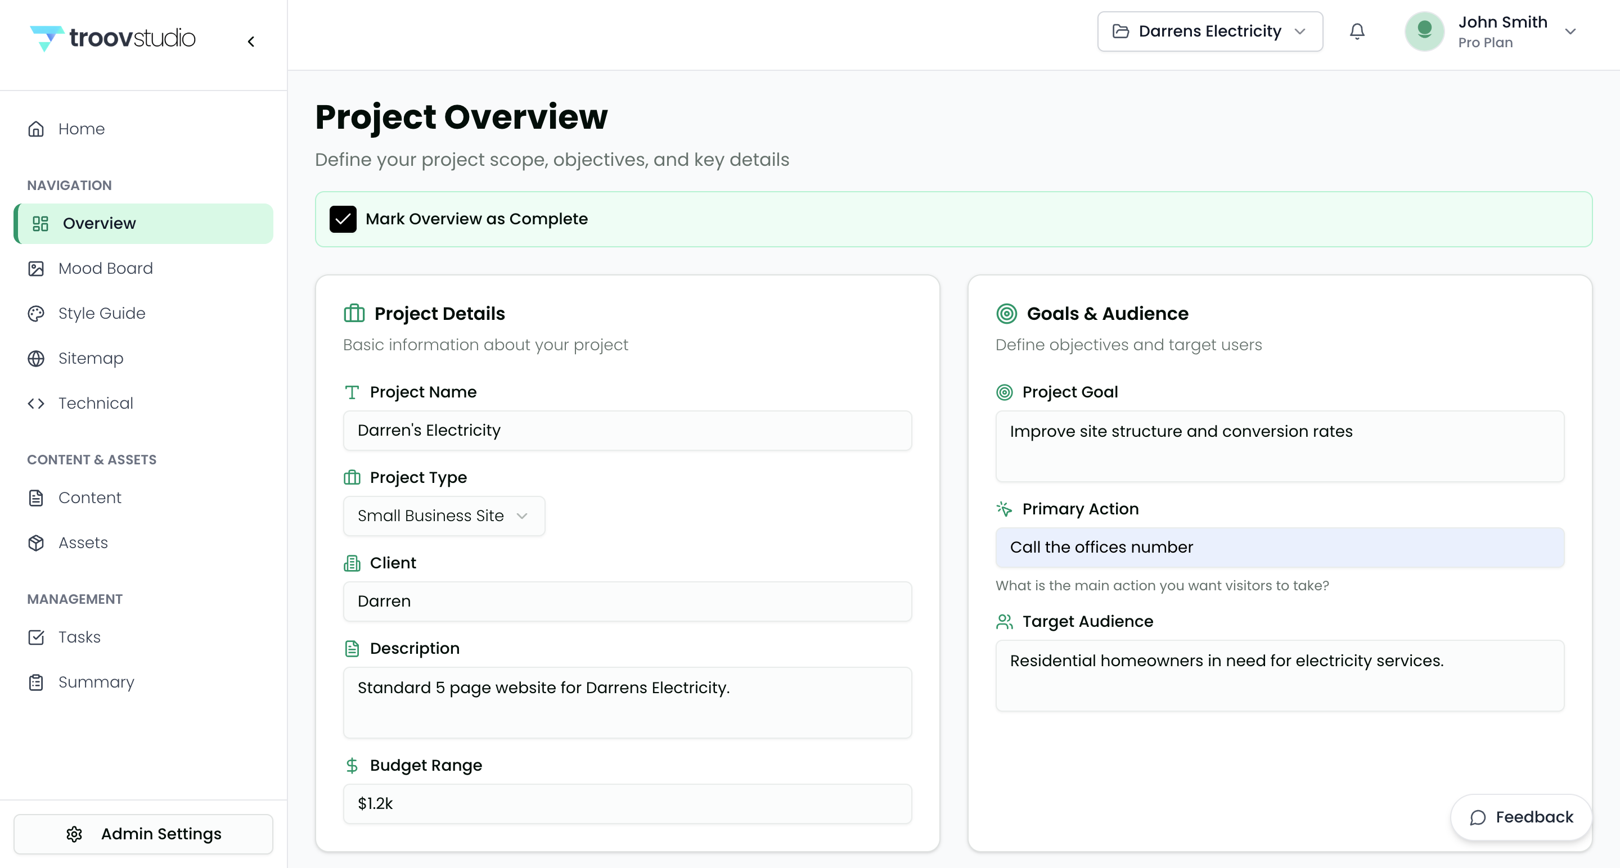
Task: Click John Smith's profile avatar
Action: coord(1424,31)
